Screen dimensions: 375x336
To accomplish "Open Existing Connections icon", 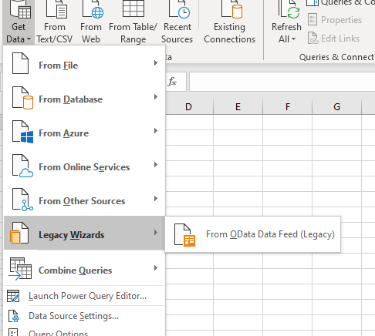I will pos(231,9).
